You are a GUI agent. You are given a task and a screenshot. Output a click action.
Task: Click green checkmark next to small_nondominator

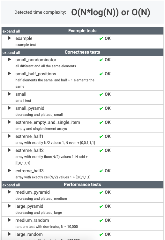[101, 60]
